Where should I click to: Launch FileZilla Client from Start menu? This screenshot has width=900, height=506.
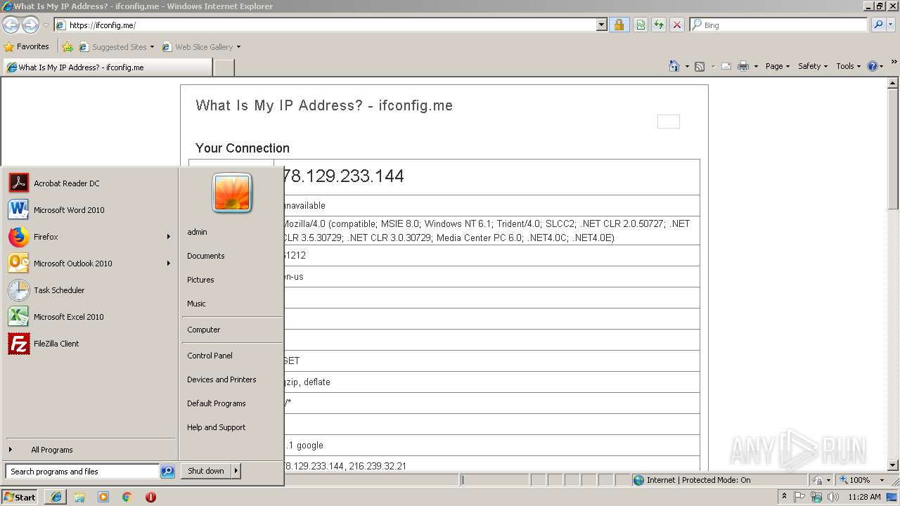(x=89, y=344)
